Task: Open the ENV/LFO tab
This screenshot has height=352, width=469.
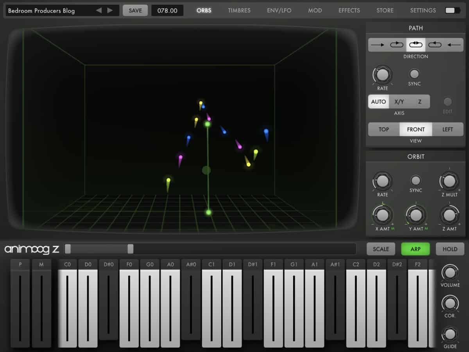Action: [x=279, y=11]
